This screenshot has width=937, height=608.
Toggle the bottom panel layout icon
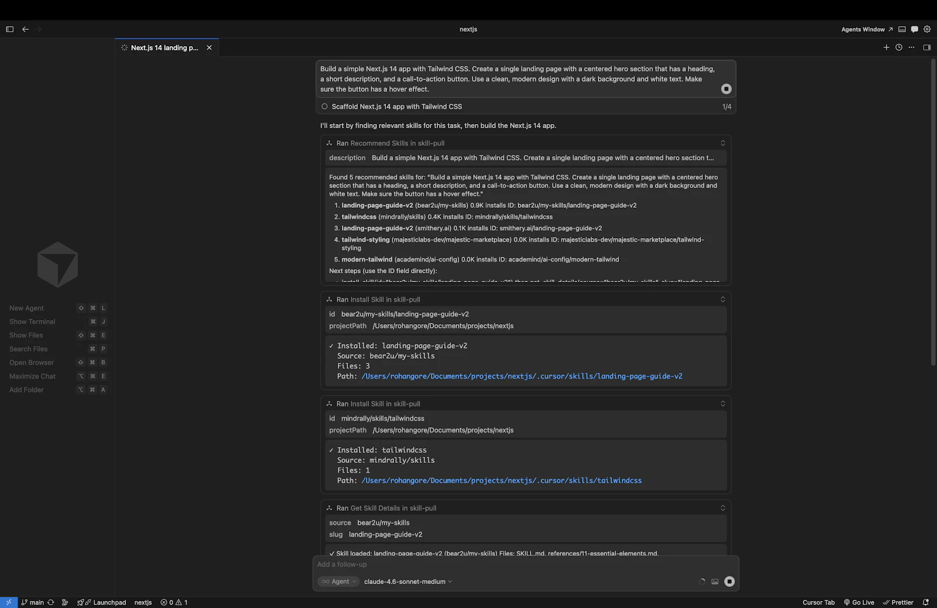pos(902,29)
